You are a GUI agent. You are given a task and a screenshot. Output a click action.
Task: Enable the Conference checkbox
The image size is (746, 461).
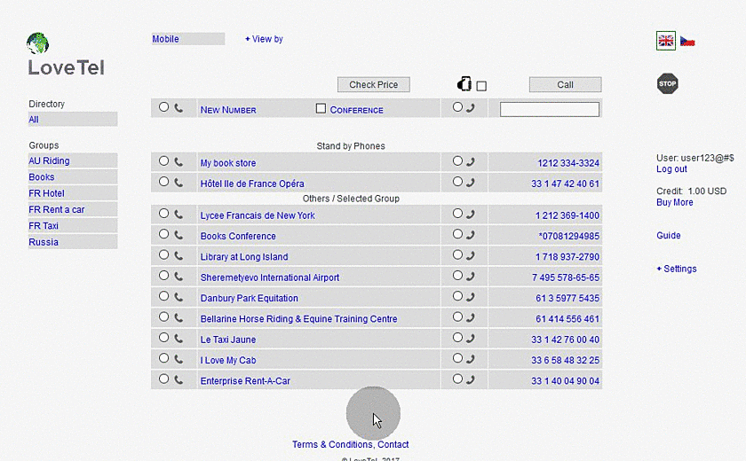click(x=321, y=108)
